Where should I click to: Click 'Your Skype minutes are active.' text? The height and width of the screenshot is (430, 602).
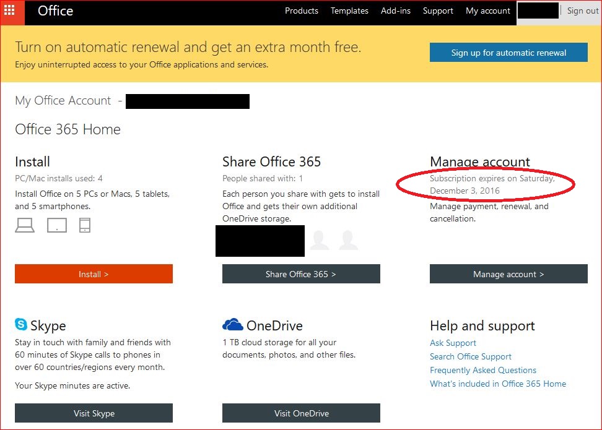72,385
